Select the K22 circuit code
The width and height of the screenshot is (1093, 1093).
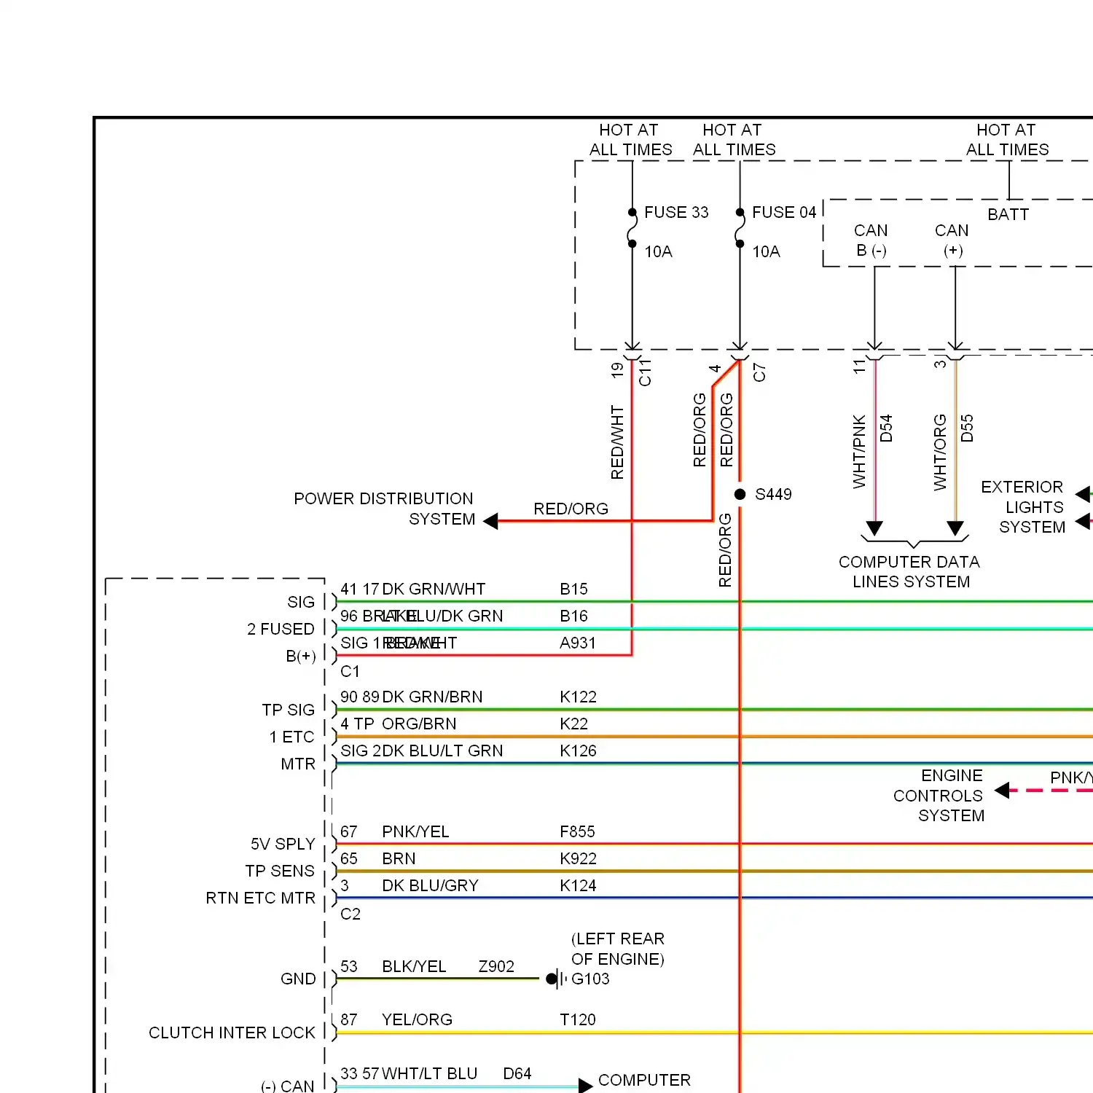tap(573, 724)
